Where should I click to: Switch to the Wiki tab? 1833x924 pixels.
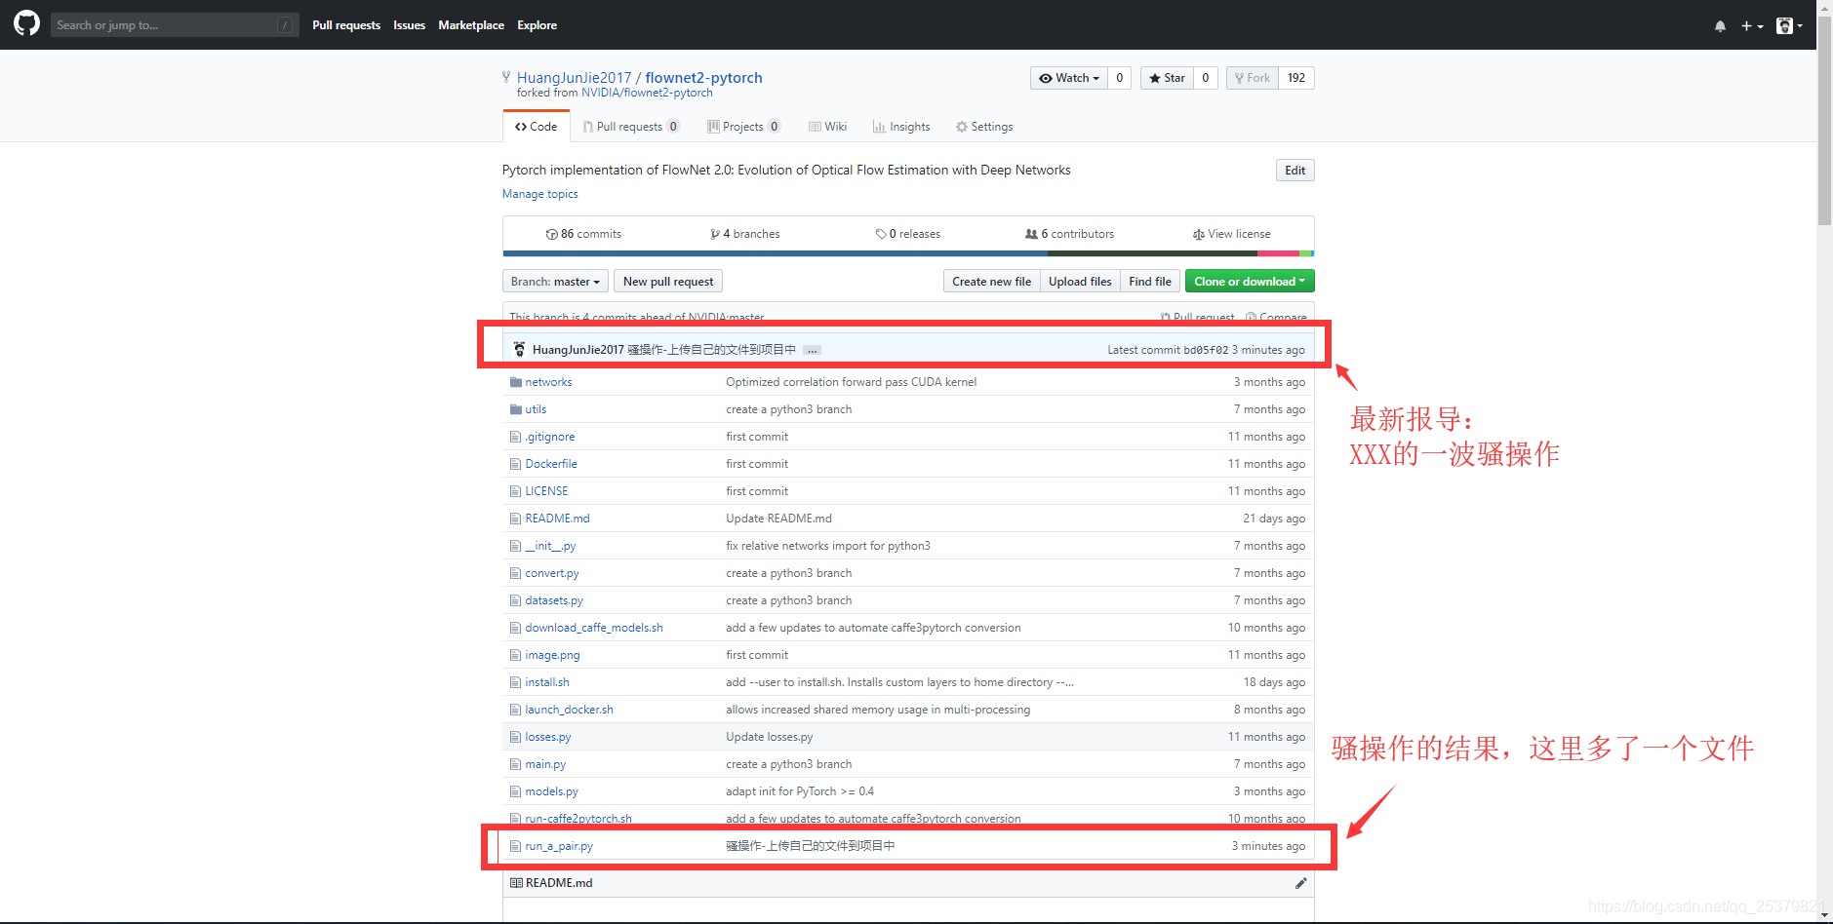(828, 127)
